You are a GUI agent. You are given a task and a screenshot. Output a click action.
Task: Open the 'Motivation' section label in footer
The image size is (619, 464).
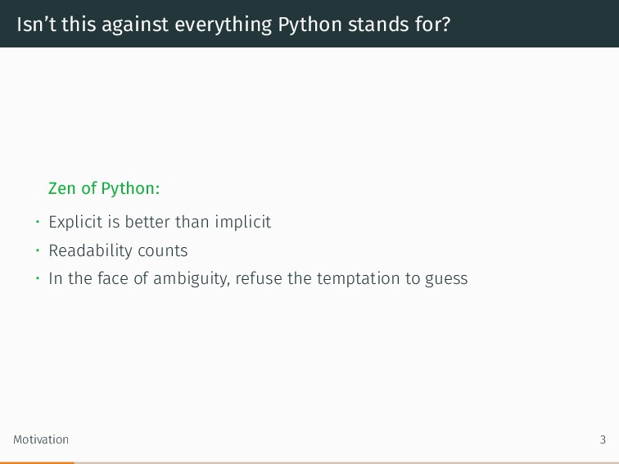(41, 439)
